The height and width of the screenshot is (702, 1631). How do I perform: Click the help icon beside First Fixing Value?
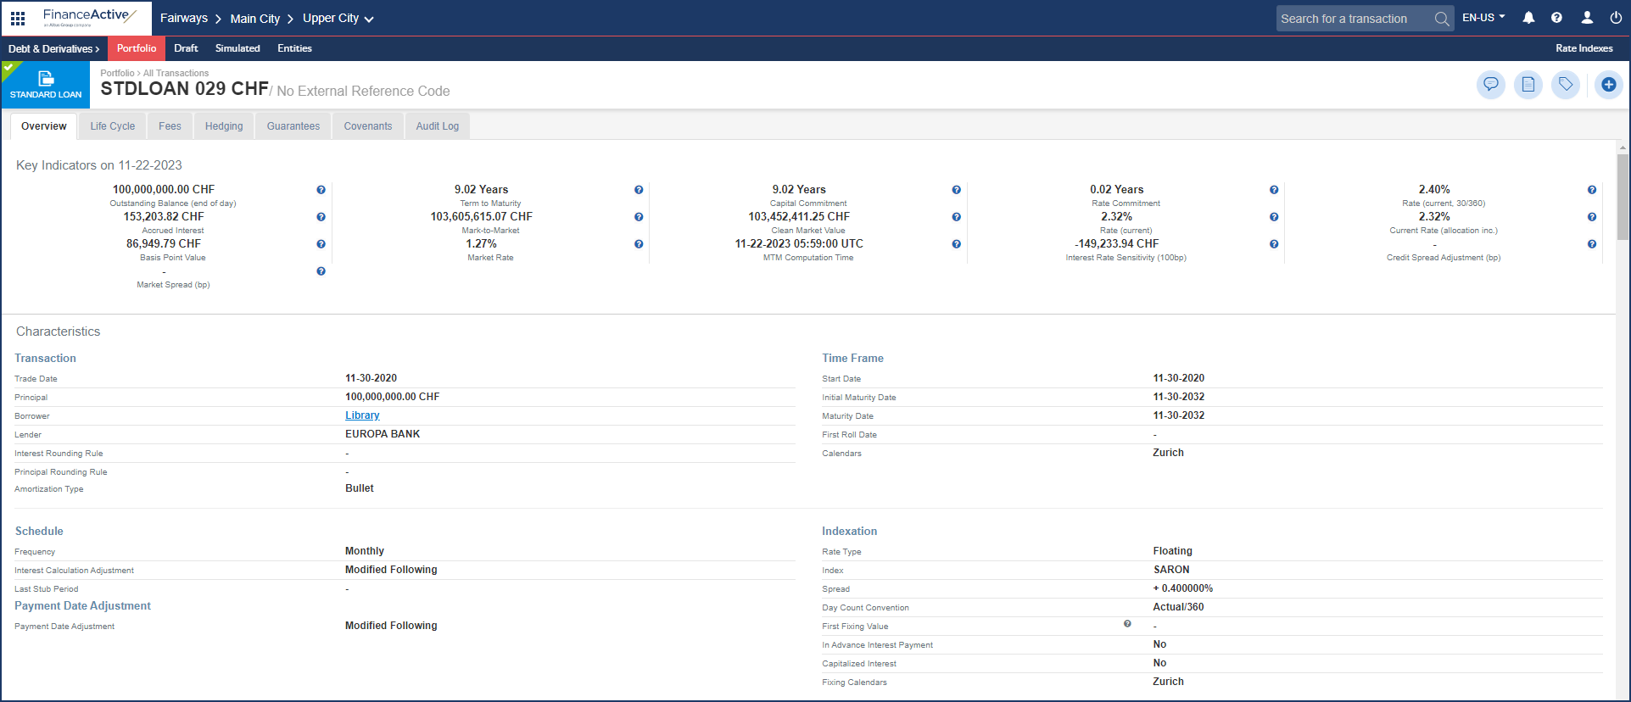1127,624
